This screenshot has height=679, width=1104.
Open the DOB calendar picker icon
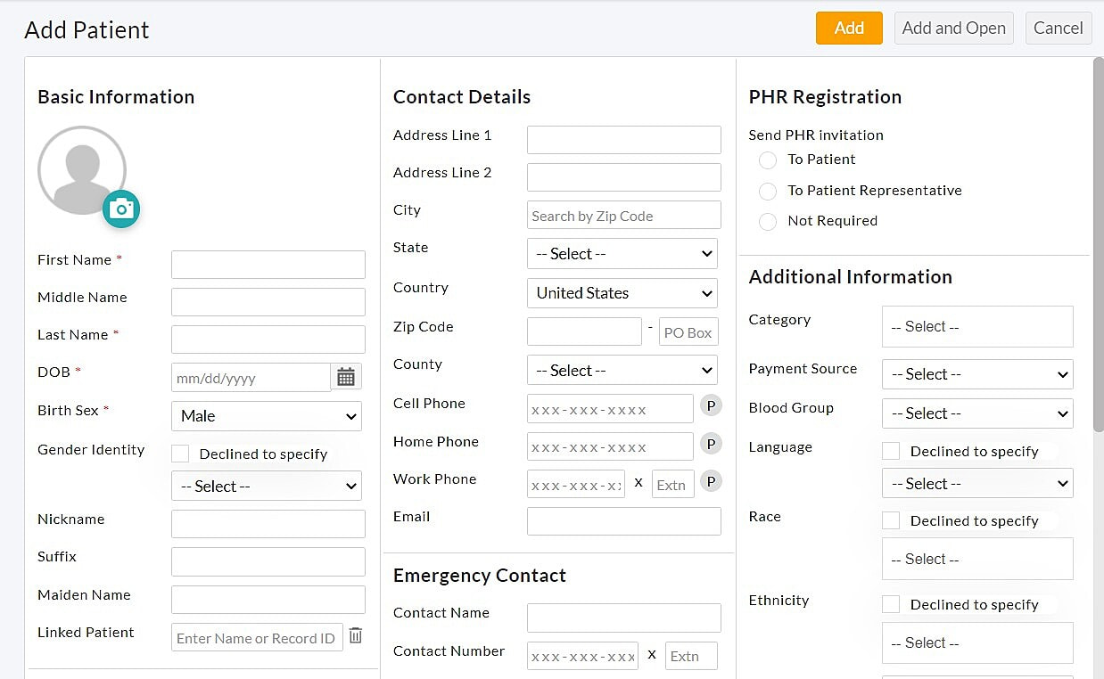pos(346,377)
